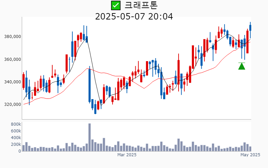This screenshot has width=268, height=168.
Task: Click the tallest volume bar above 800k
Action: (x=89, y=137)
